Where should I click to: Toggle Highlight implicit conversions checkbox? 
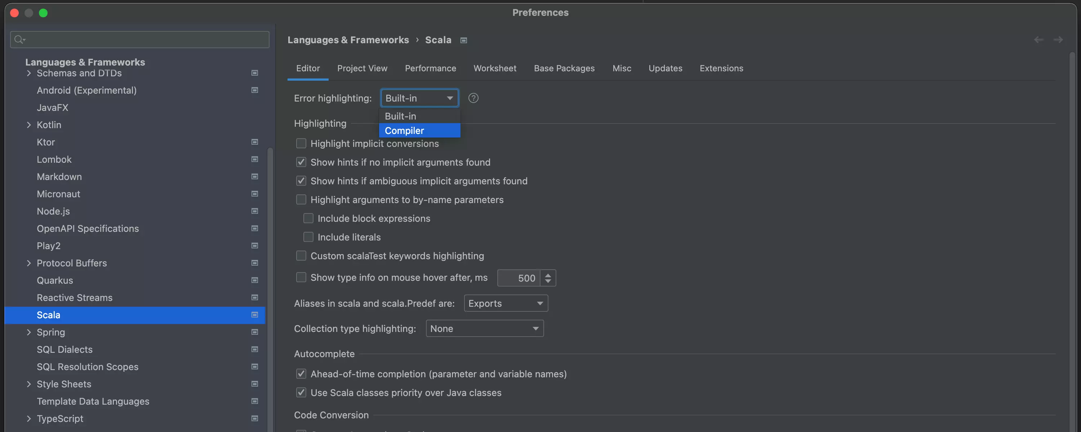pyautogui.click(x=301, y=143)
